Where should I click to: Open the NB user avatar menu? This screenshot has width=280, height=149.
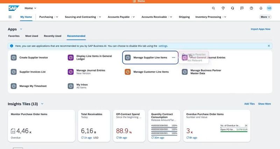click(x=269, y=8)
